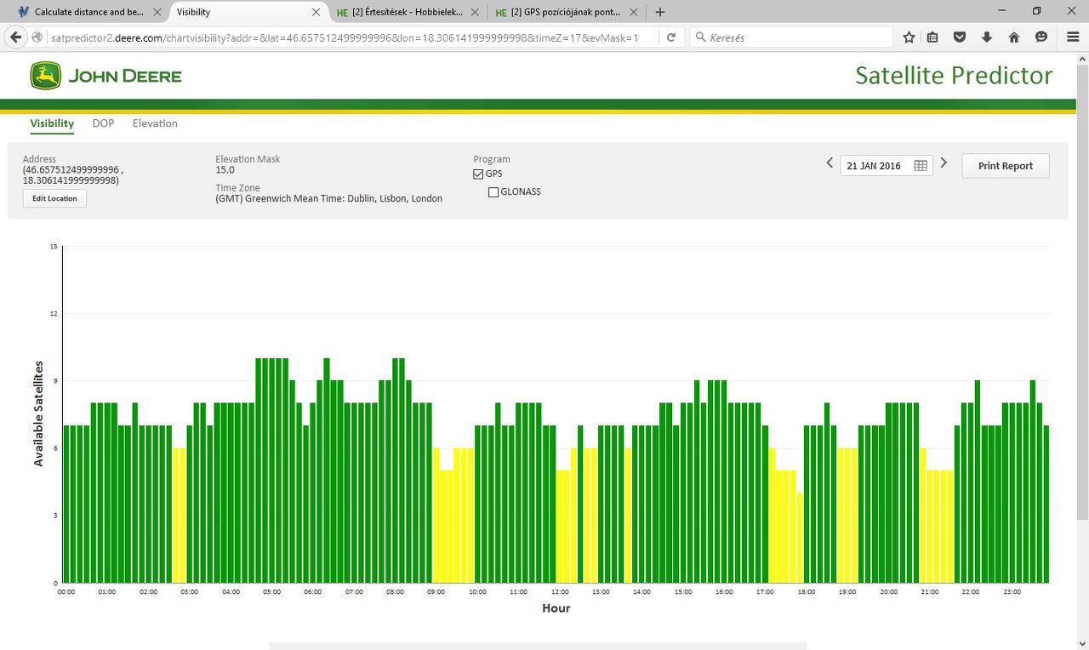This screenshot has height=650, width=1089.
Task: Click the browser back arrow button
Action: coord(15,37)
